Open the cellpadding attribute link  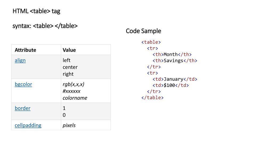tap(28, 125)
